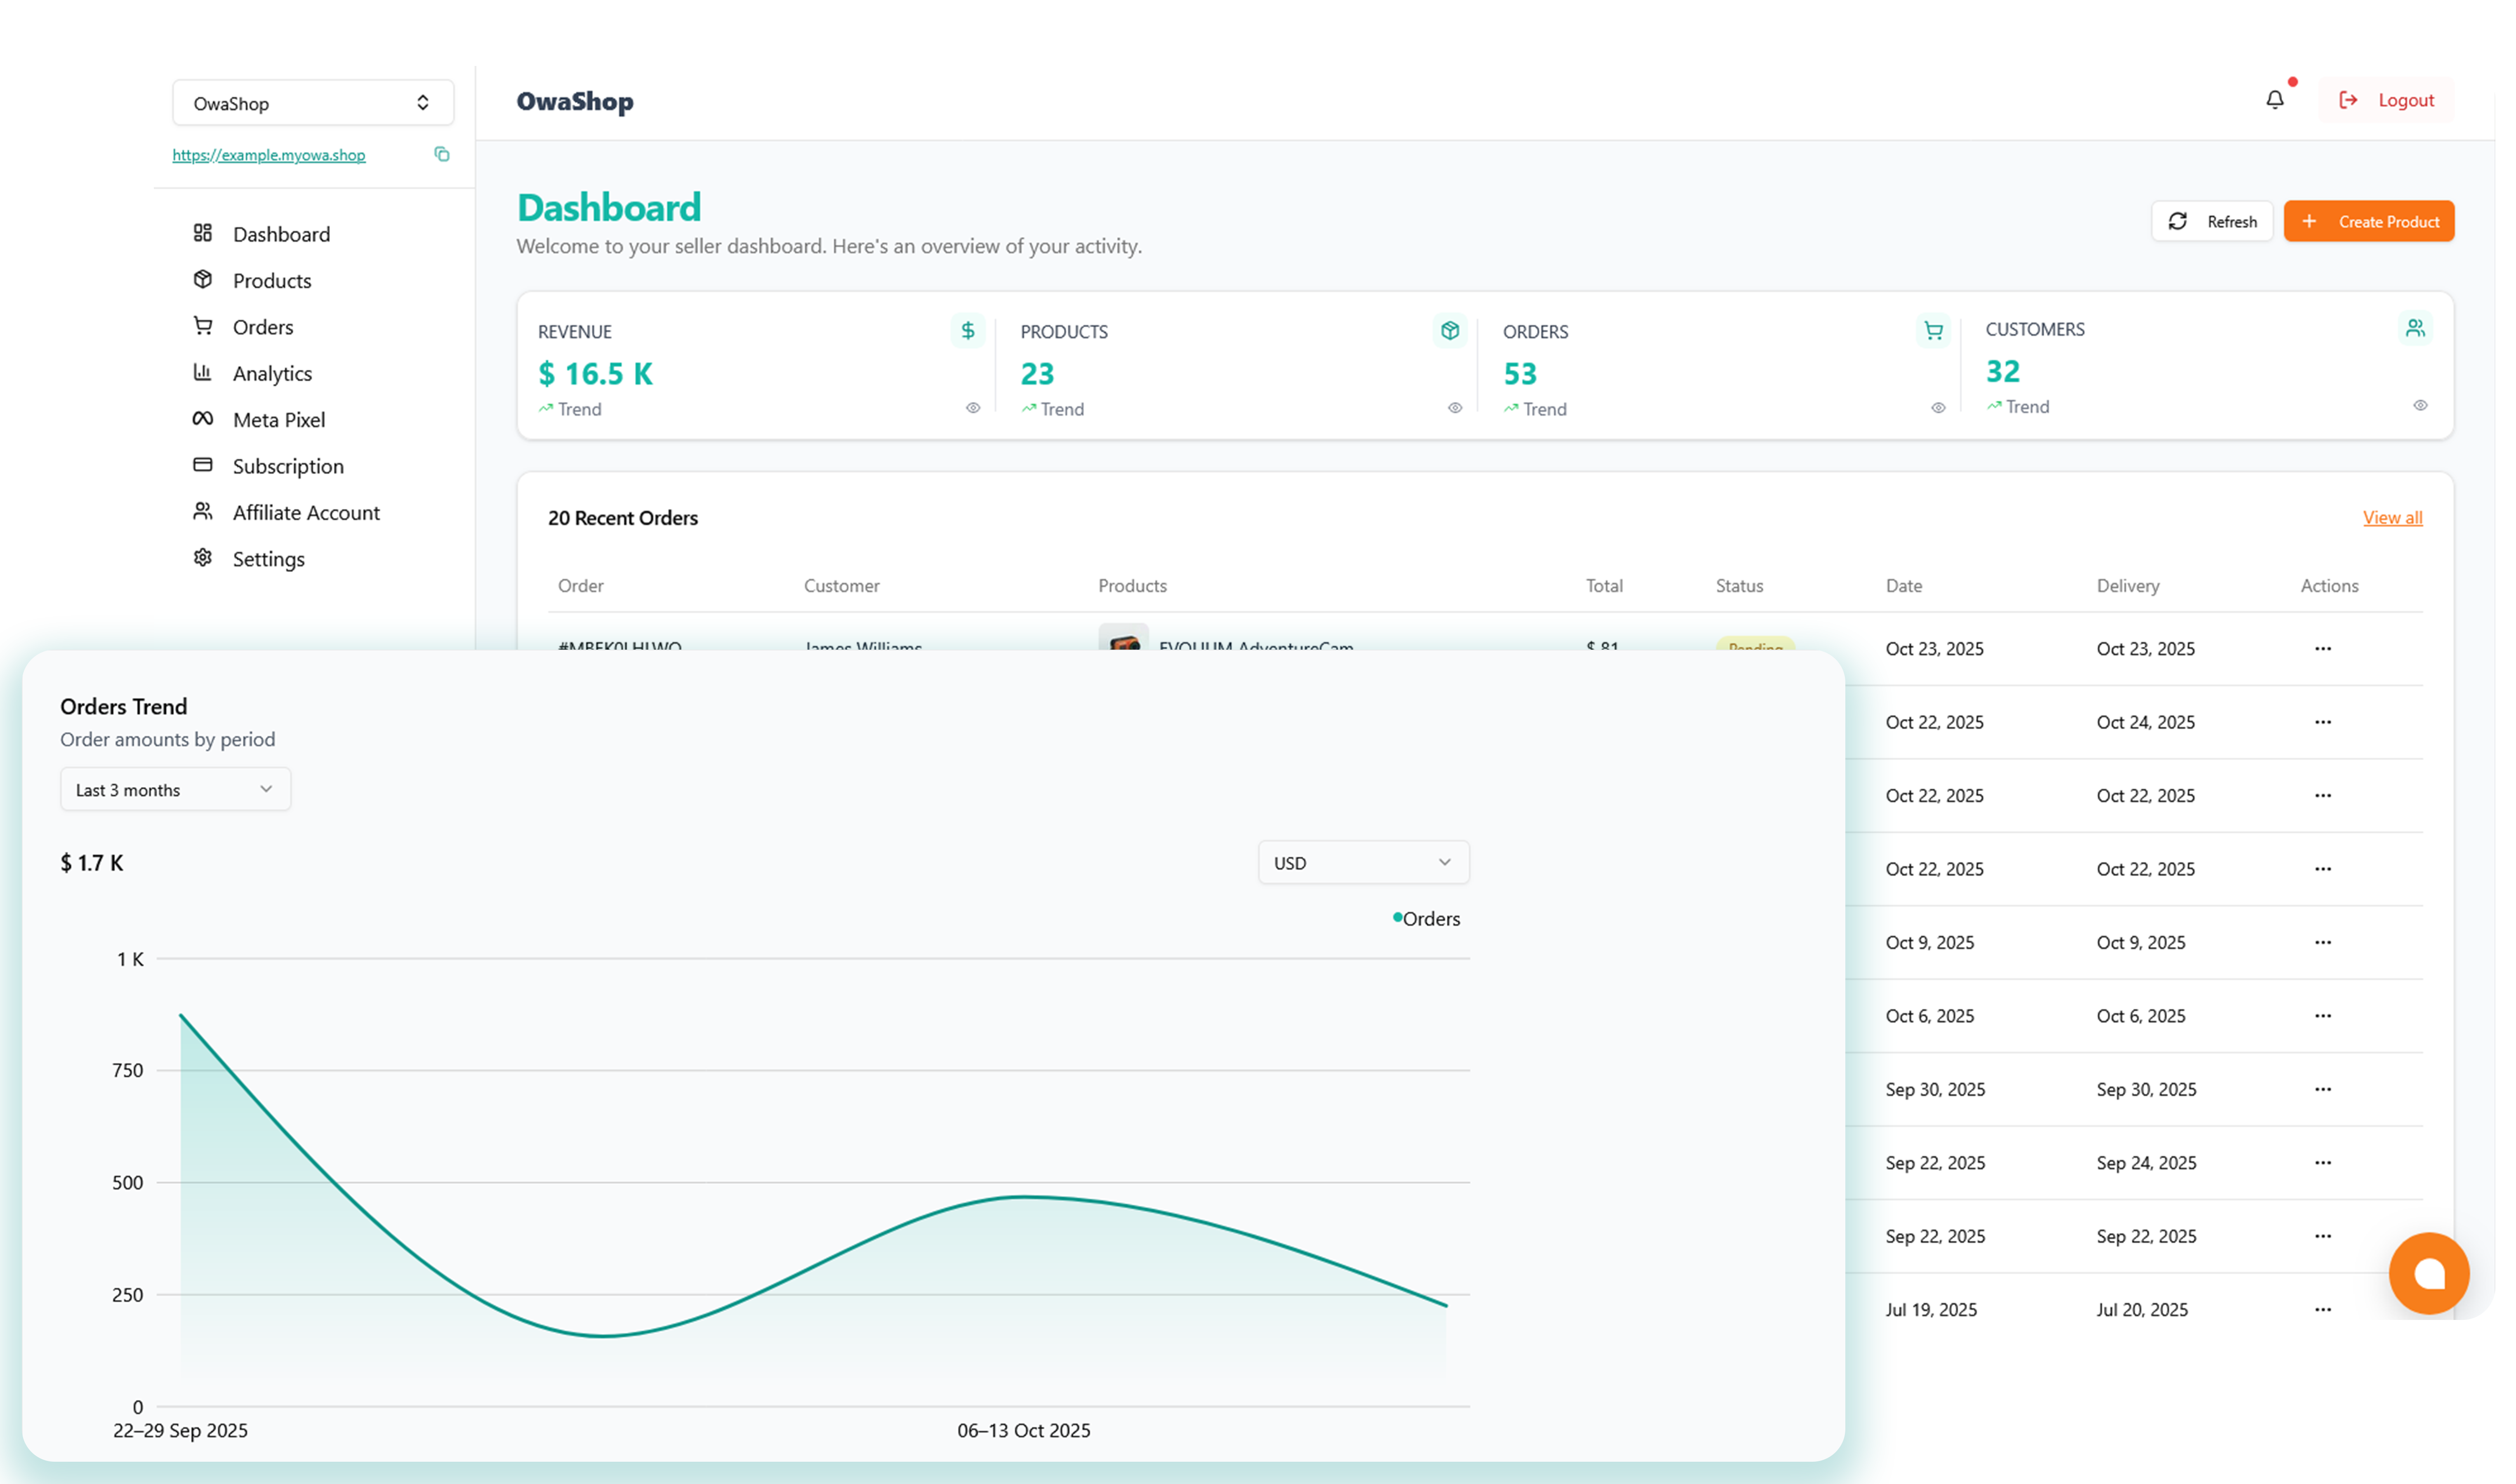The height and width of the screenshot is (1484, 2516).
Task: Toggle the Orders series in chart legend
Action: click(1427, 919)
